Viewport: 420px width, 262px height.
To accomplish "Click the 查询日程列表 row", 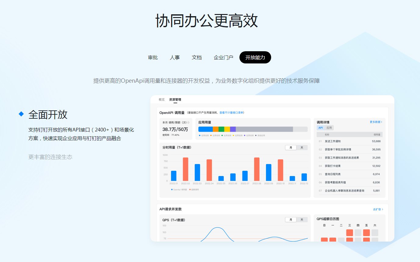I will click(350, 174).
